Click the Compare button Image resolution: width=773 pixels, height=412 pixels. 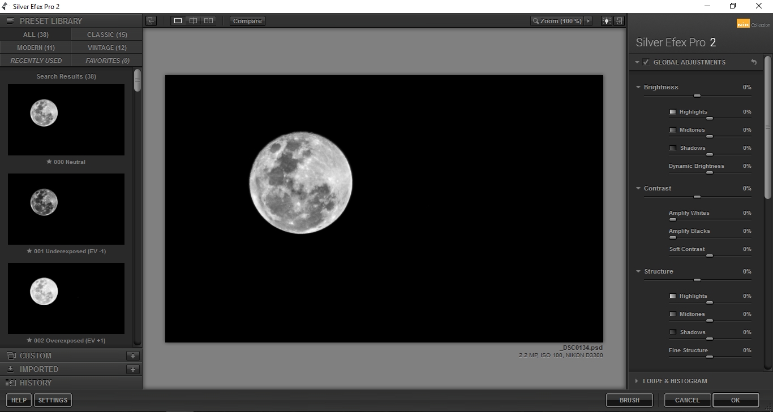(247, 20)
